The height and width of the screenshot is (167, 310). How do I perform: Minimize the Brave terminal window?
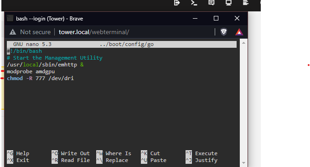point(195,18)
